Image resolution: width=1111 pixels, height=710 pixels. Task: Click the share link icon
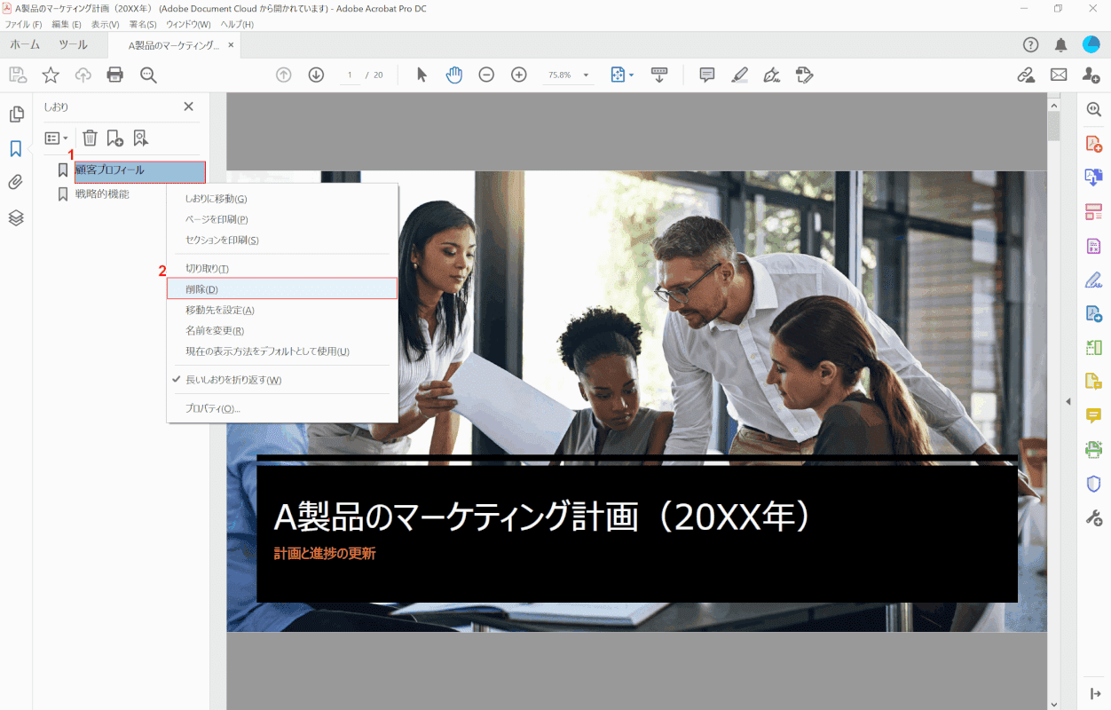click(x=1026, y=75)
